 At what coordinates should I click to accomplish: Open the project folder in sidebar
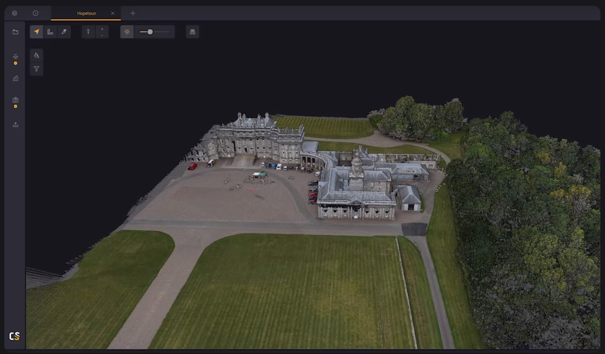pos(16,32)
